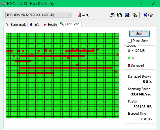Viewport: 160px width, 130px height.
Task: Click the 305123 MB position value
Action: pos(142,107)
